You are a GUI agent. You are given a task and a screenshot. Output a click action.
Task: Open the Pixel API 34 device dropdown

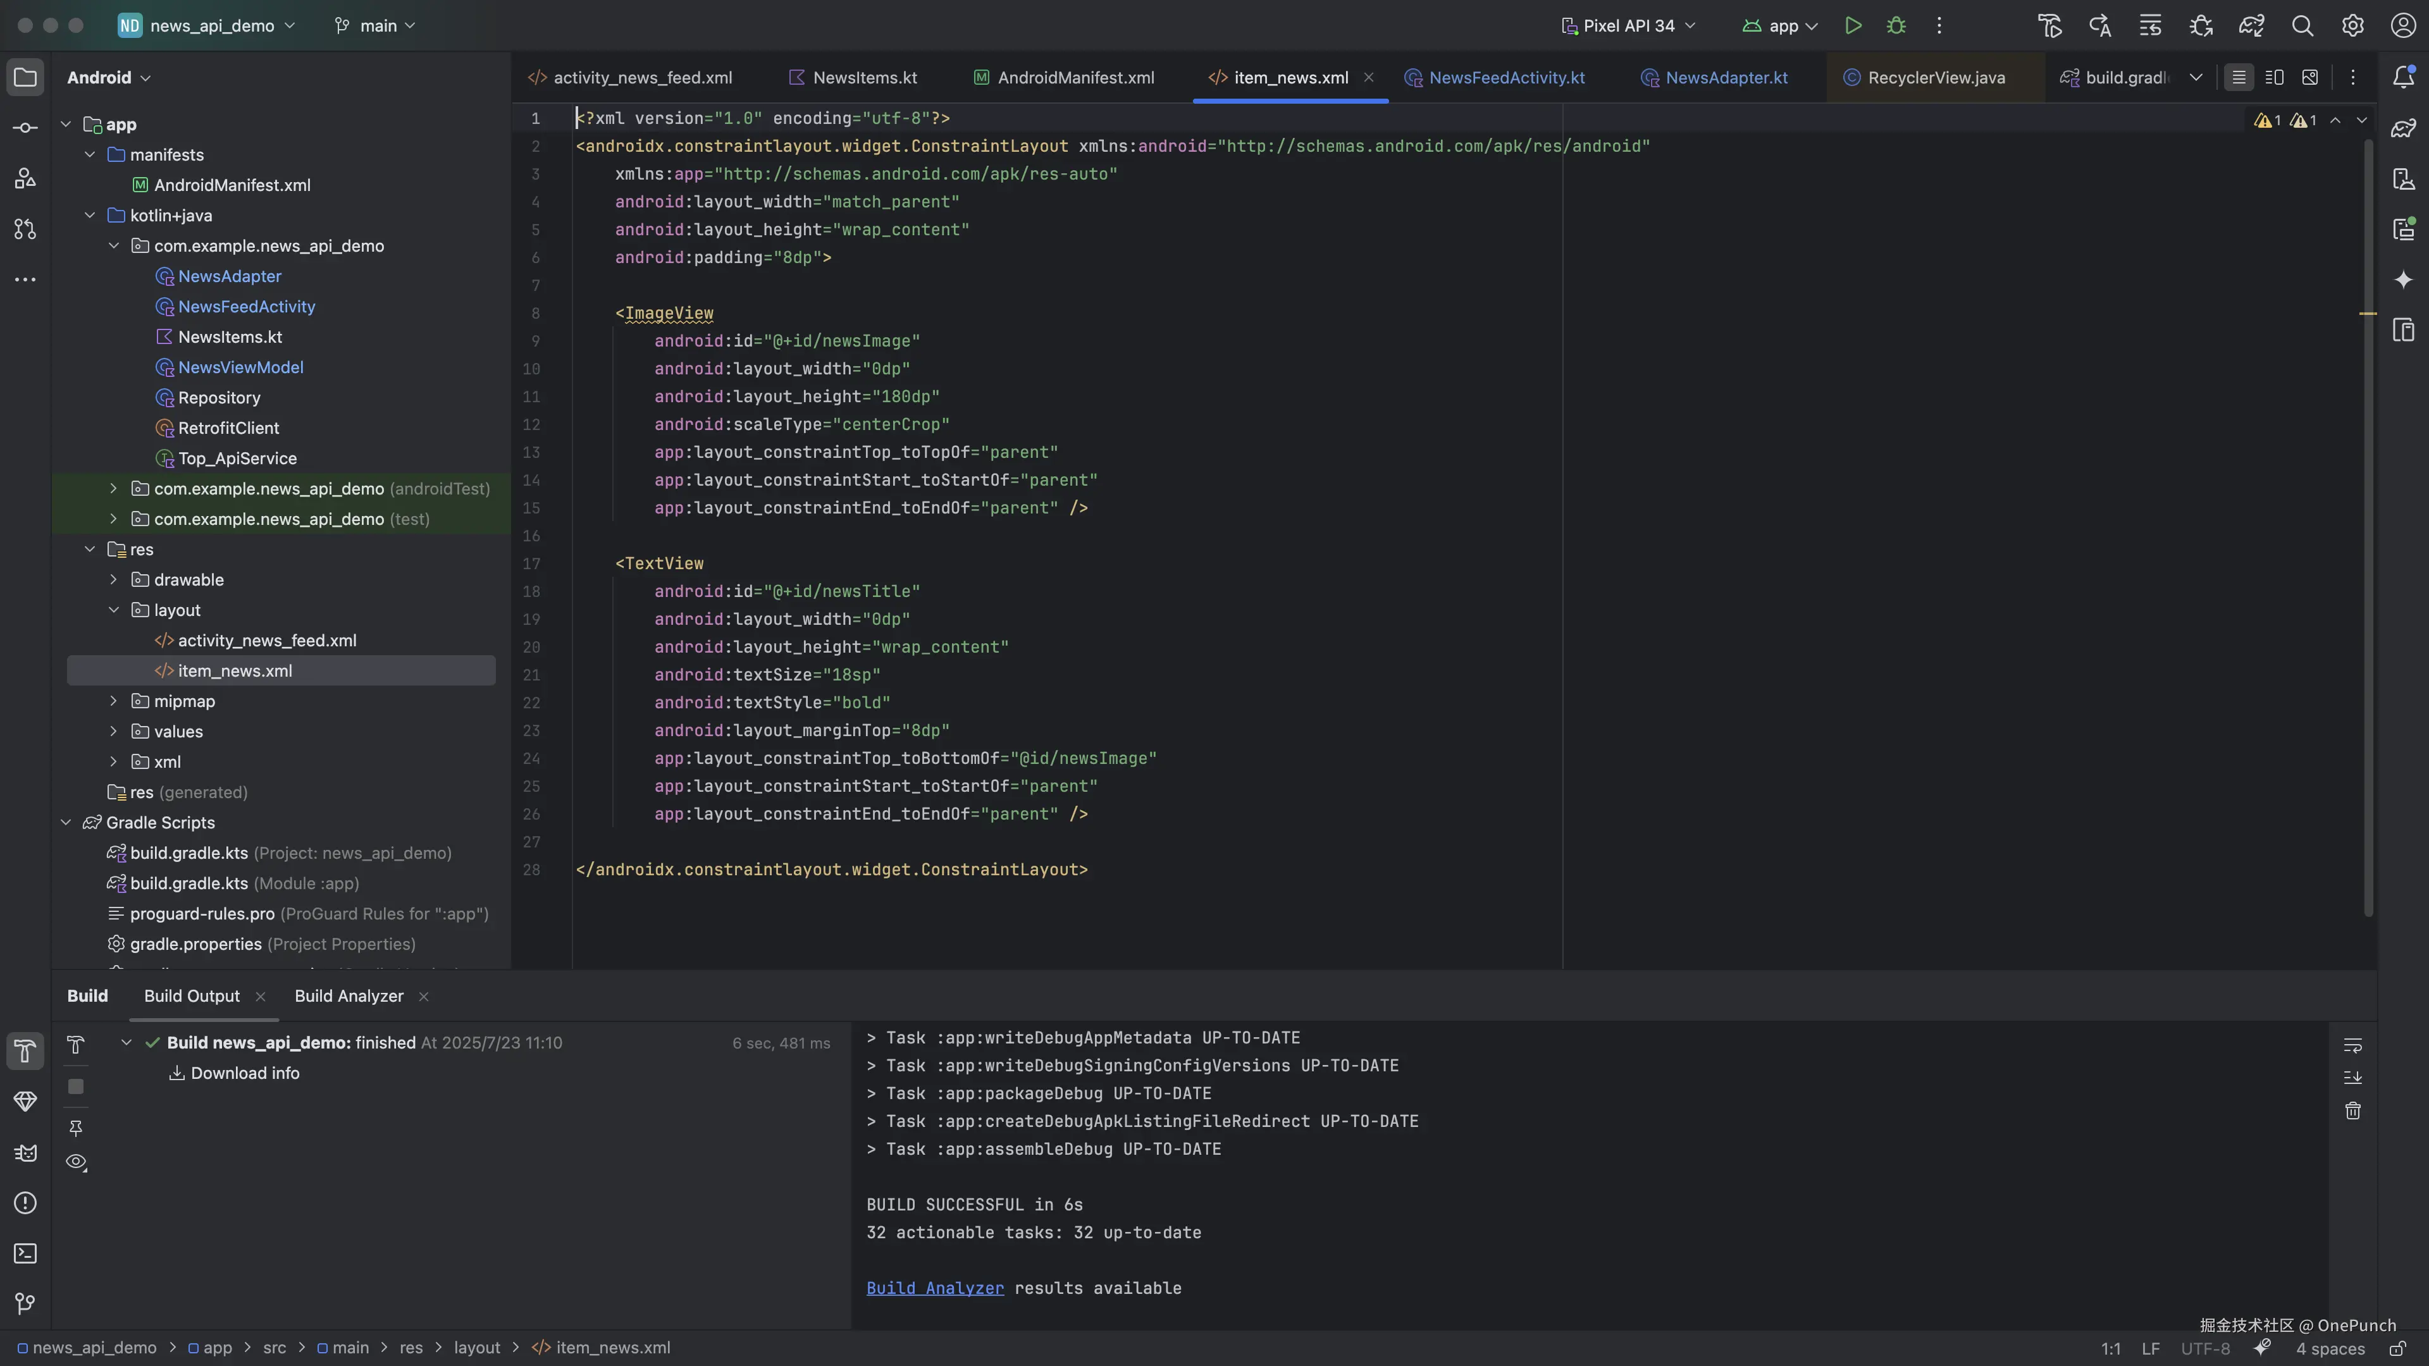point(1628,25)
